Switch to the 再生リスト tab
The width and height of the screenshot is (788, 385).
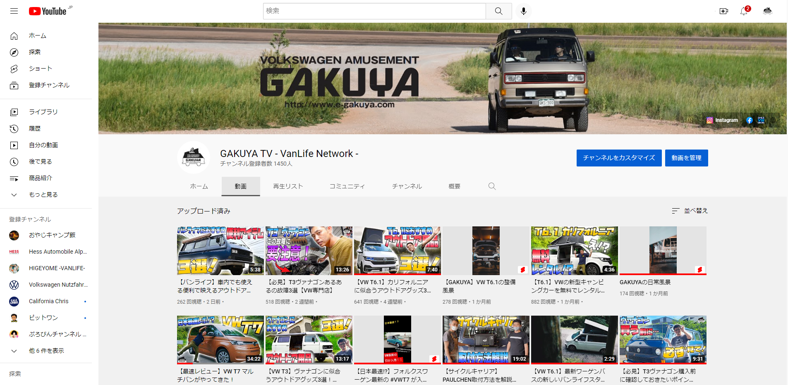pos(287,186)
